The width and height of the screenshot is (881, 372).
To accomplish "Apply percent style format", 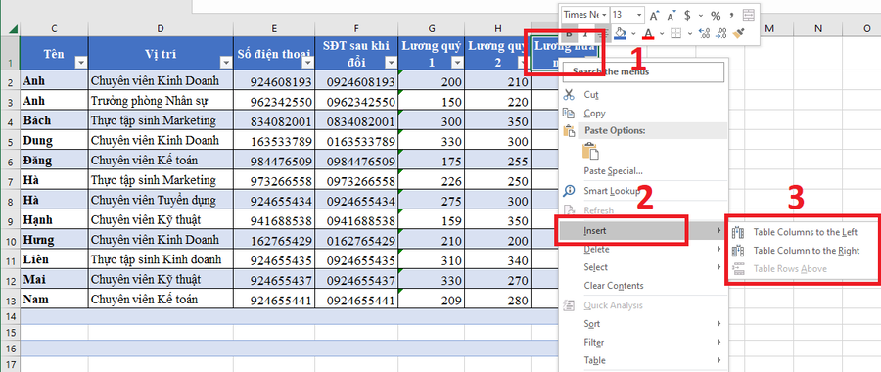I will [716, 15].
